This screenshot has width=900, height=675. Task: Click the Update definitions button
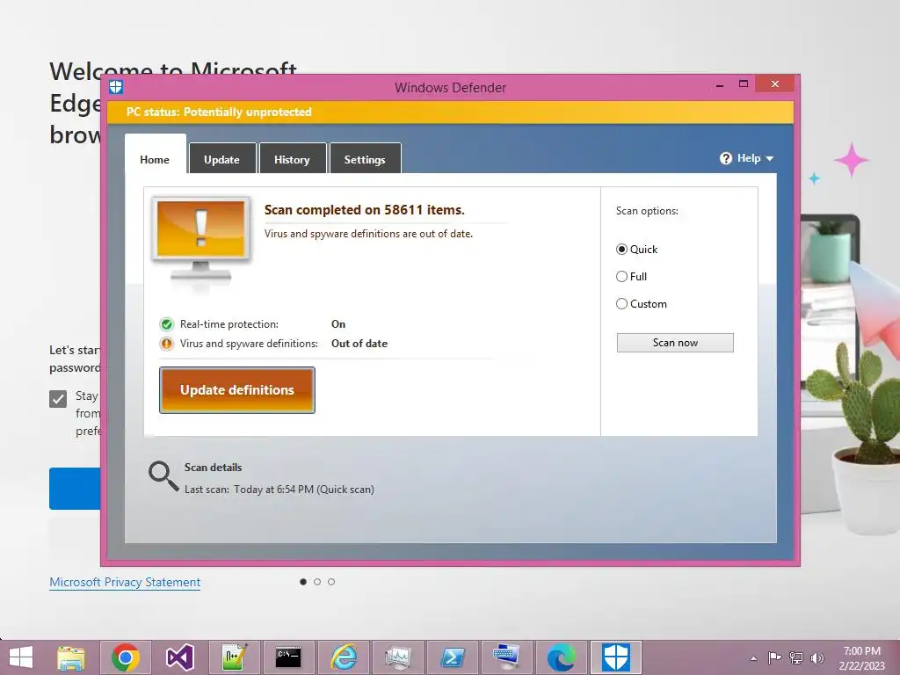[x=237, y=390]
